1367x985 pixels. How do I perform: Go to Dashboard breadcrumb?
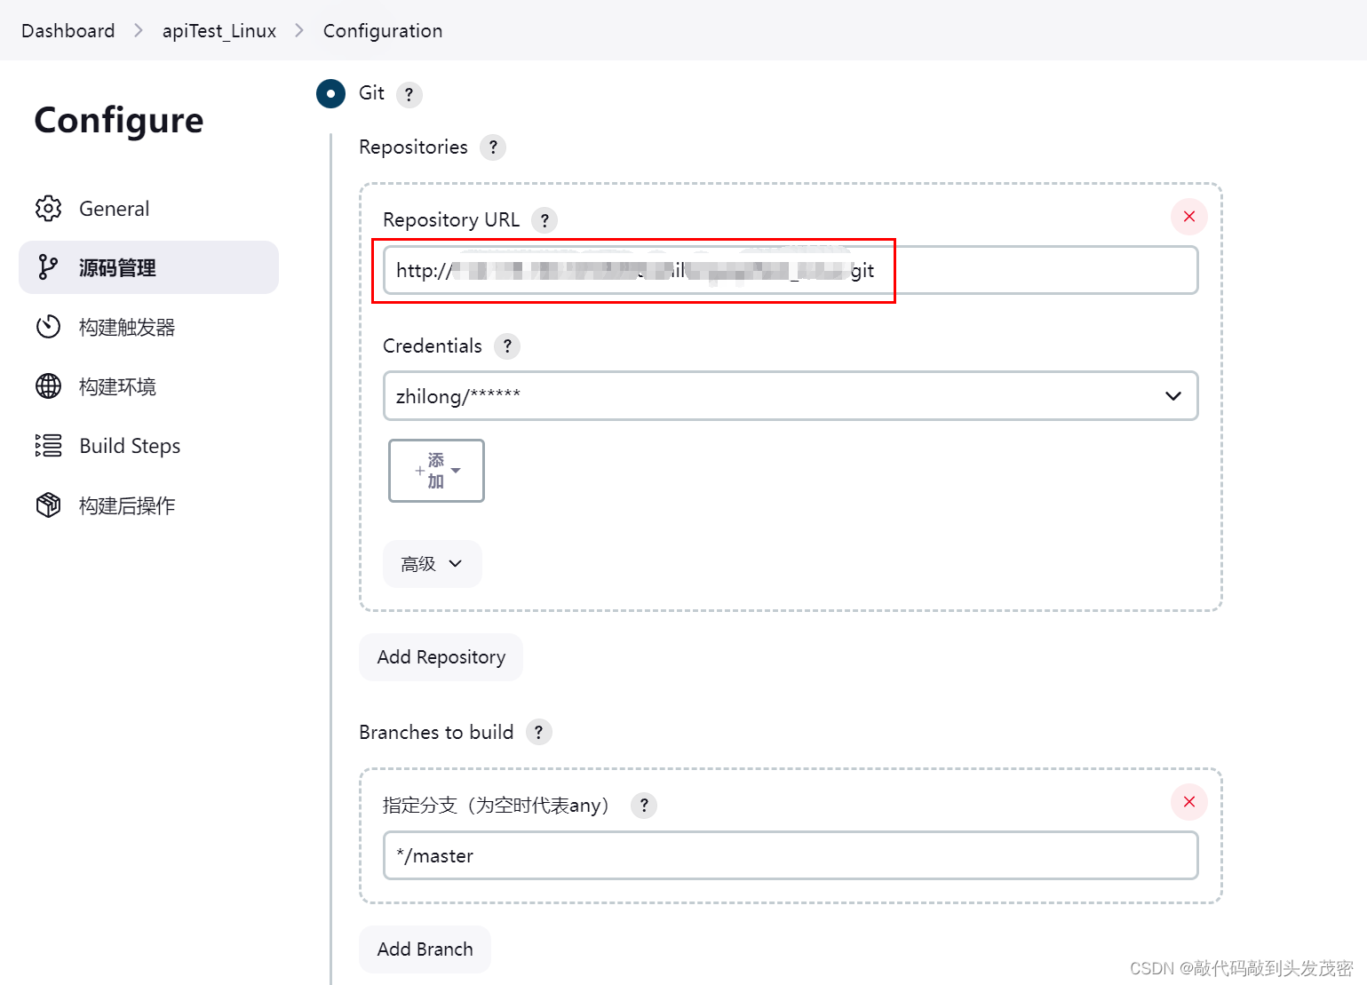[x=68, y=31]
